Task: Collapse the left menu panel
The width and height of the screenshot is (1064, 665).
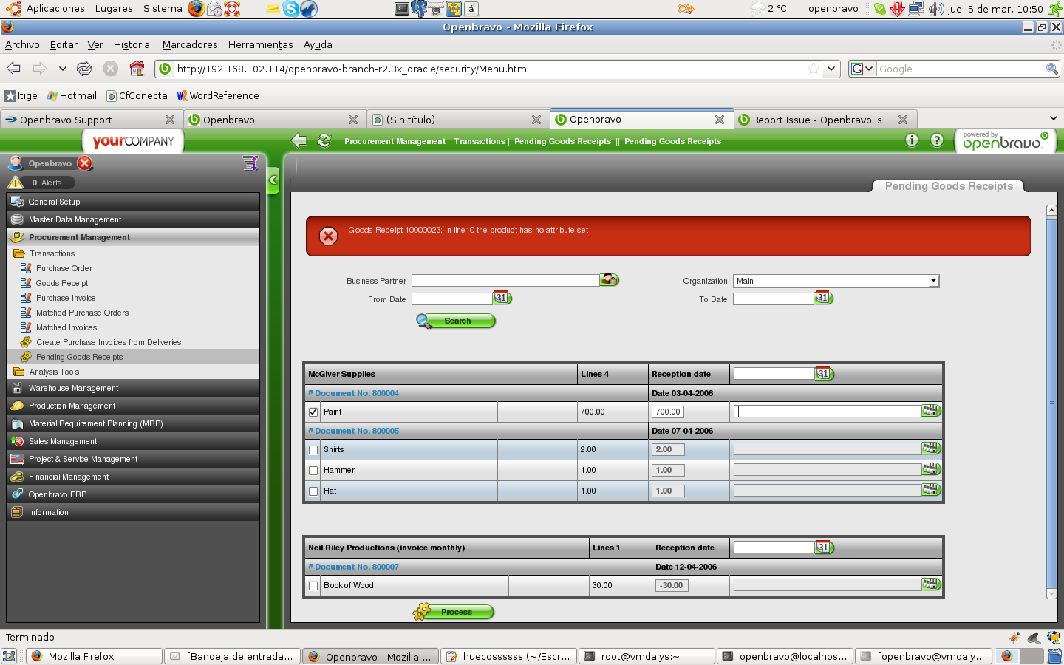Action: point(273,180)
